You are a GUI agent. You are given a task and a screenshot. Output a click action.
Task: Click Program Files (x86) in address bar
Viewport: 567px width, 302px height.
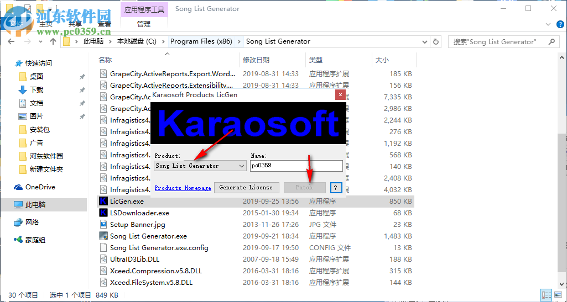click(201, 41)
